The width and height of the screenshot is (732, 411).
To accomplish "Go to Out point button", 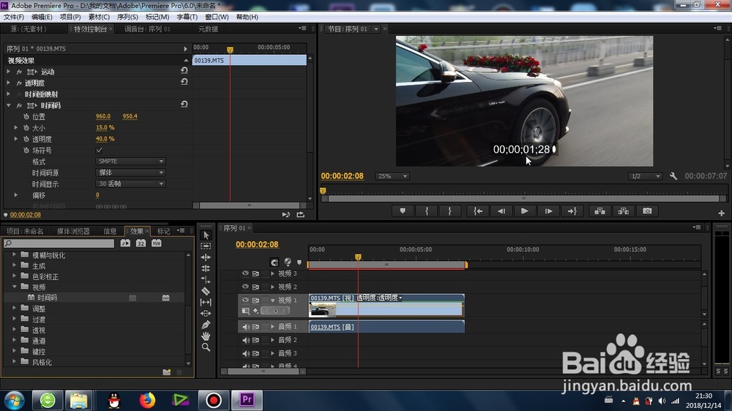I will point(572,211).
